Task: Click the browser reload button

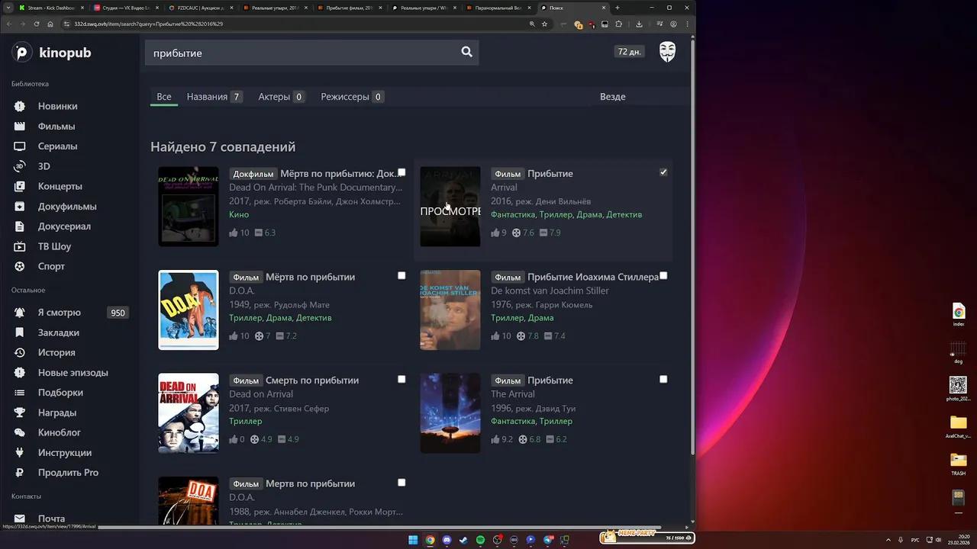Action: (x=36, y=24)
